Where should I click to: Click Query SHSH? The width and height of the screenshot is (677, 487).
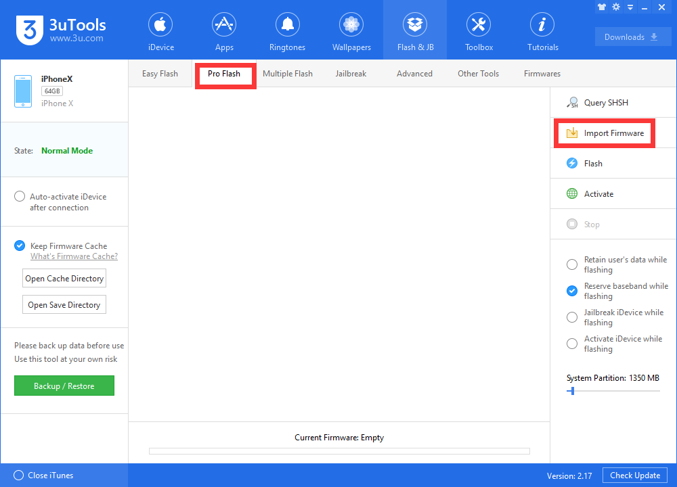click(x=613, y=103)
